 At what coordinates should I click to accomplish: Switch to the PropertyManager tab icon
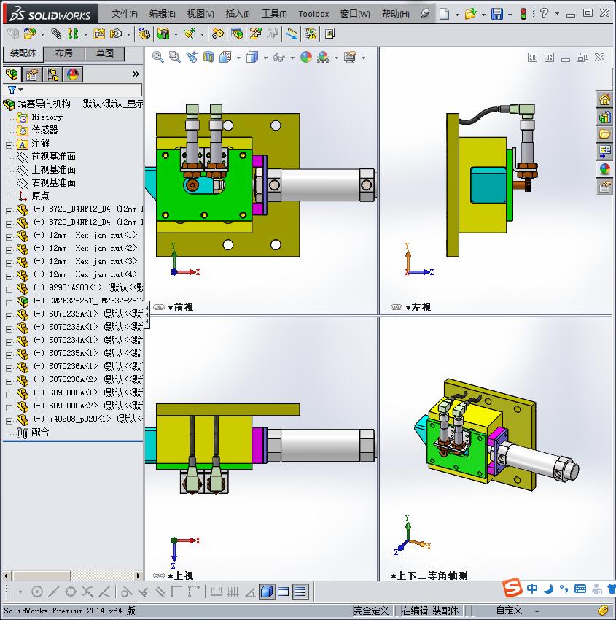coord(32,74)
